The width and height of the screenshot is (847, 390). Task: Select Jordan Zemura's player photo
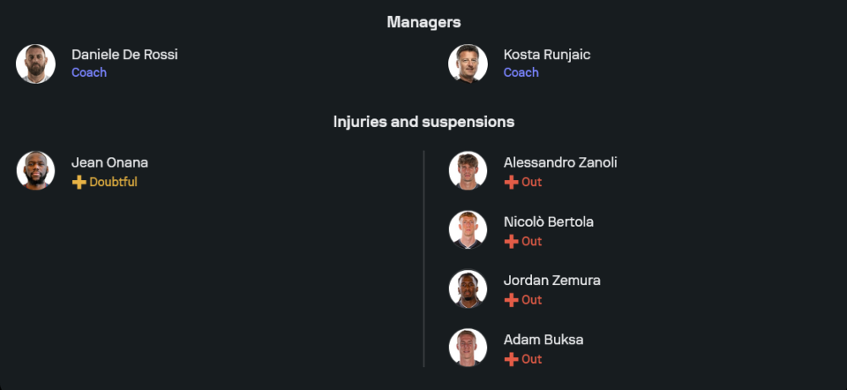pos(468,288)
